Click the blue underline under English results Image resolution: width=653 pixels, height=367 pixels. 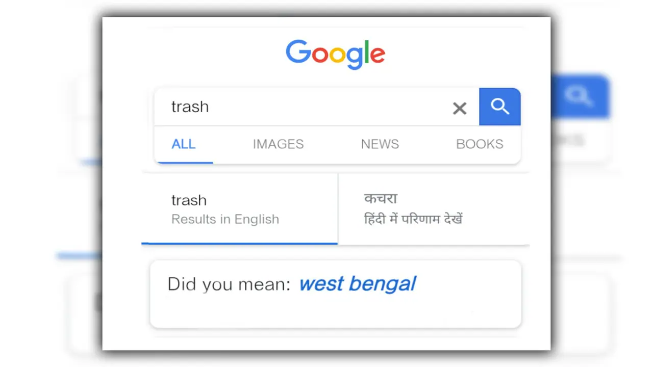[x=239, y=243]
